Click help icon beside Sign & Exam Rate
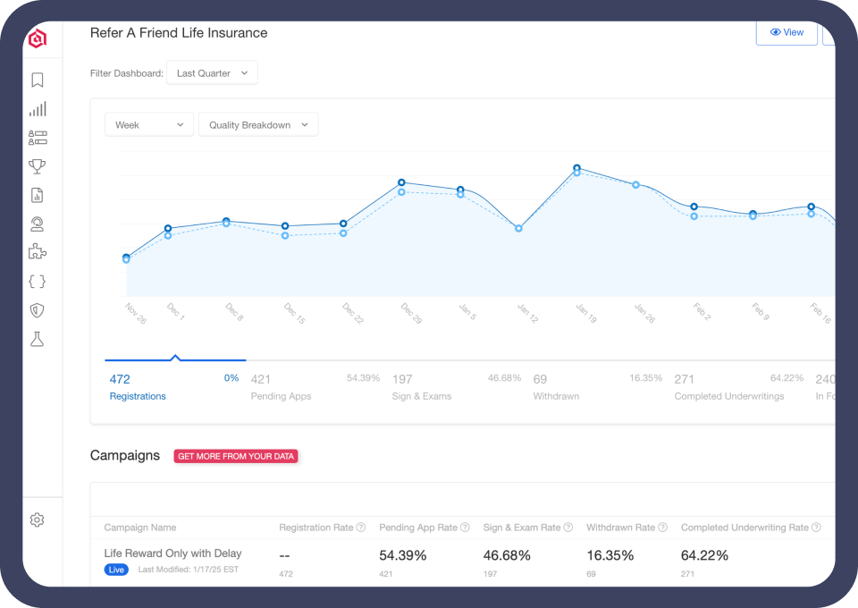Viewport: 858px width, 608px height. click(568, 527)
